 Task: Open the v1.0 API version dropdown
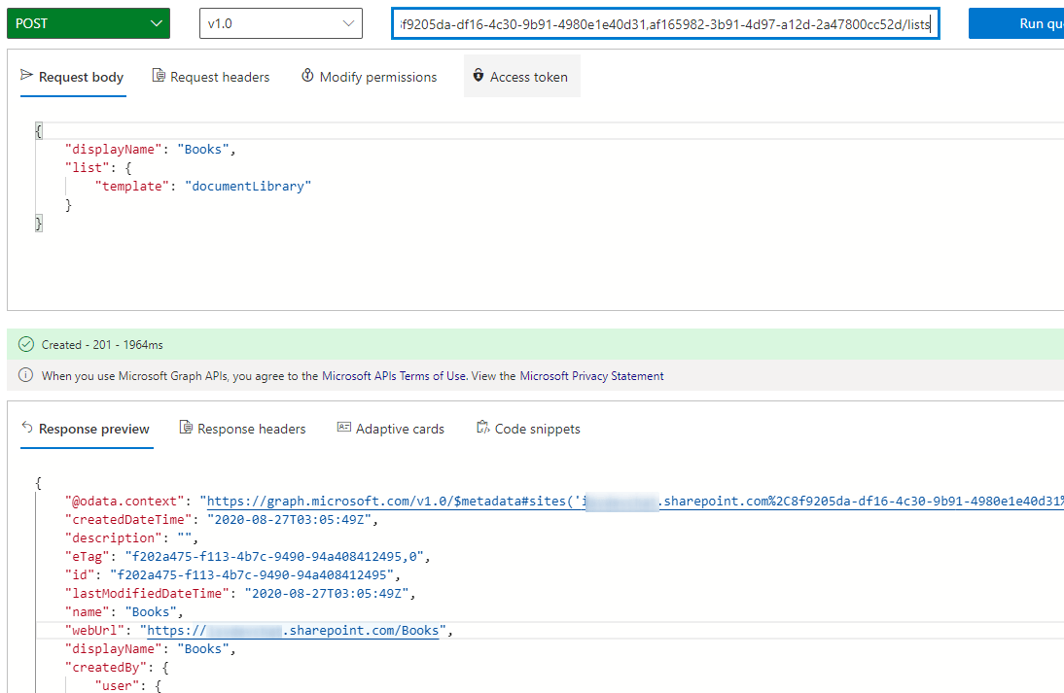coord(280,22)
